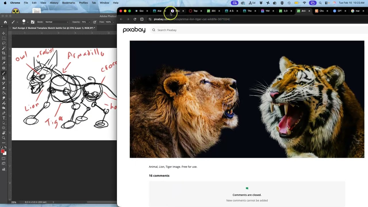Click the brush size preview swatch
Image resolution: width=368 pixels, height=207 pixels.
24,22
